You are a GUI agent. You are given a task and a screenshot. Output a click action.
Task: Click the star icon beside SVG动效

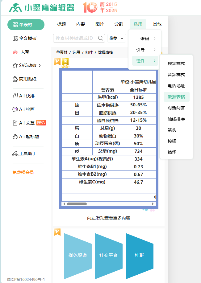[x=15, y=65]
